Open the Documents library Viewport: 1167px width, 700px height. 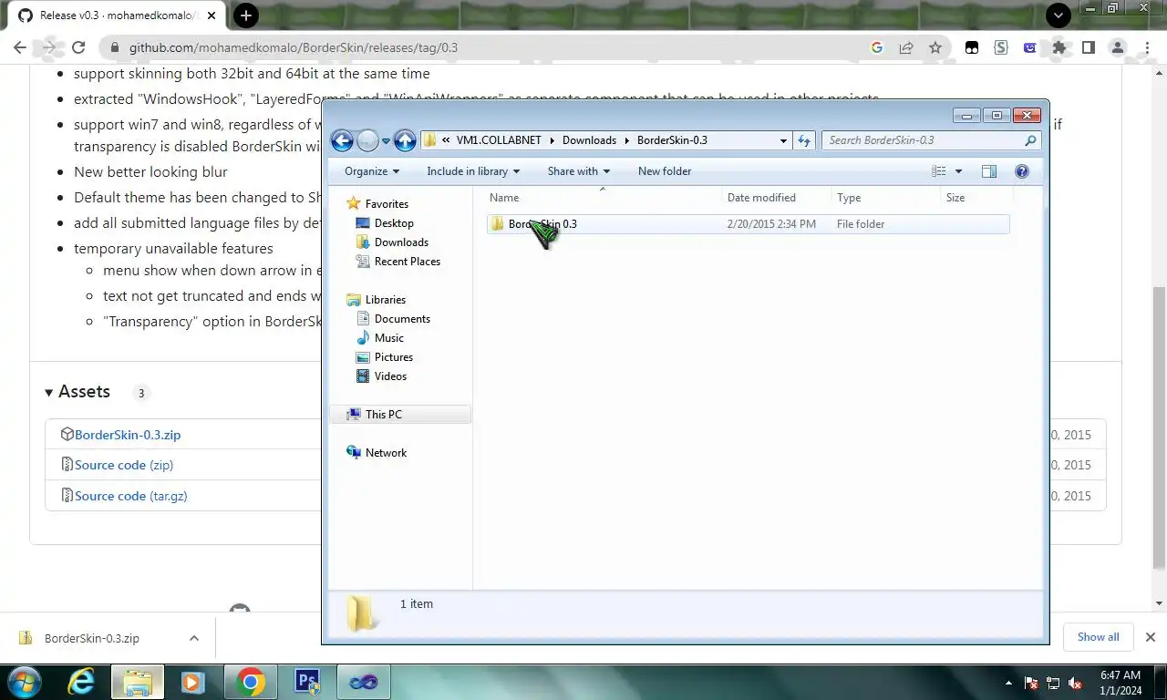[x=402, y=319]
